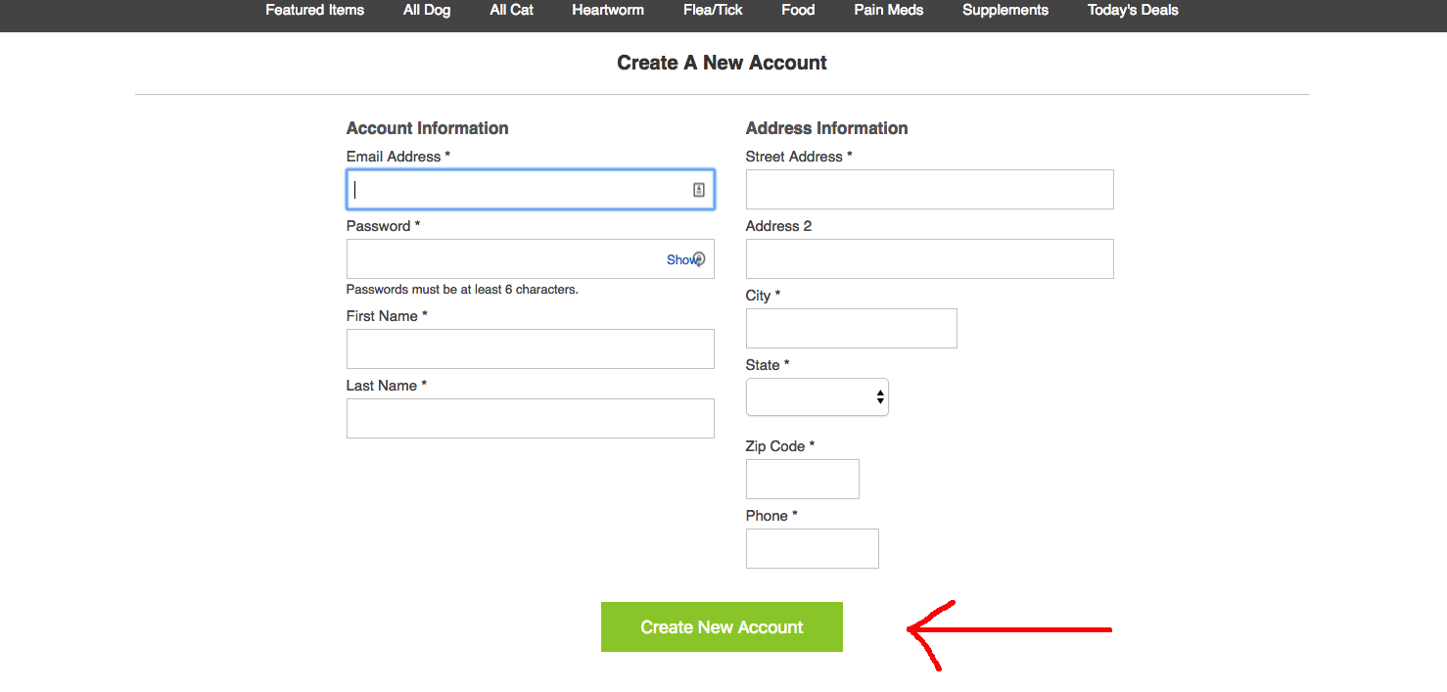Click into Last Name field

530,419
